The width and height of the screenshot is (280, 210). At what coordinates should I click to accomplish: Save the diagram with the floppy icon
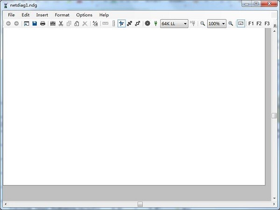point(35,23)
